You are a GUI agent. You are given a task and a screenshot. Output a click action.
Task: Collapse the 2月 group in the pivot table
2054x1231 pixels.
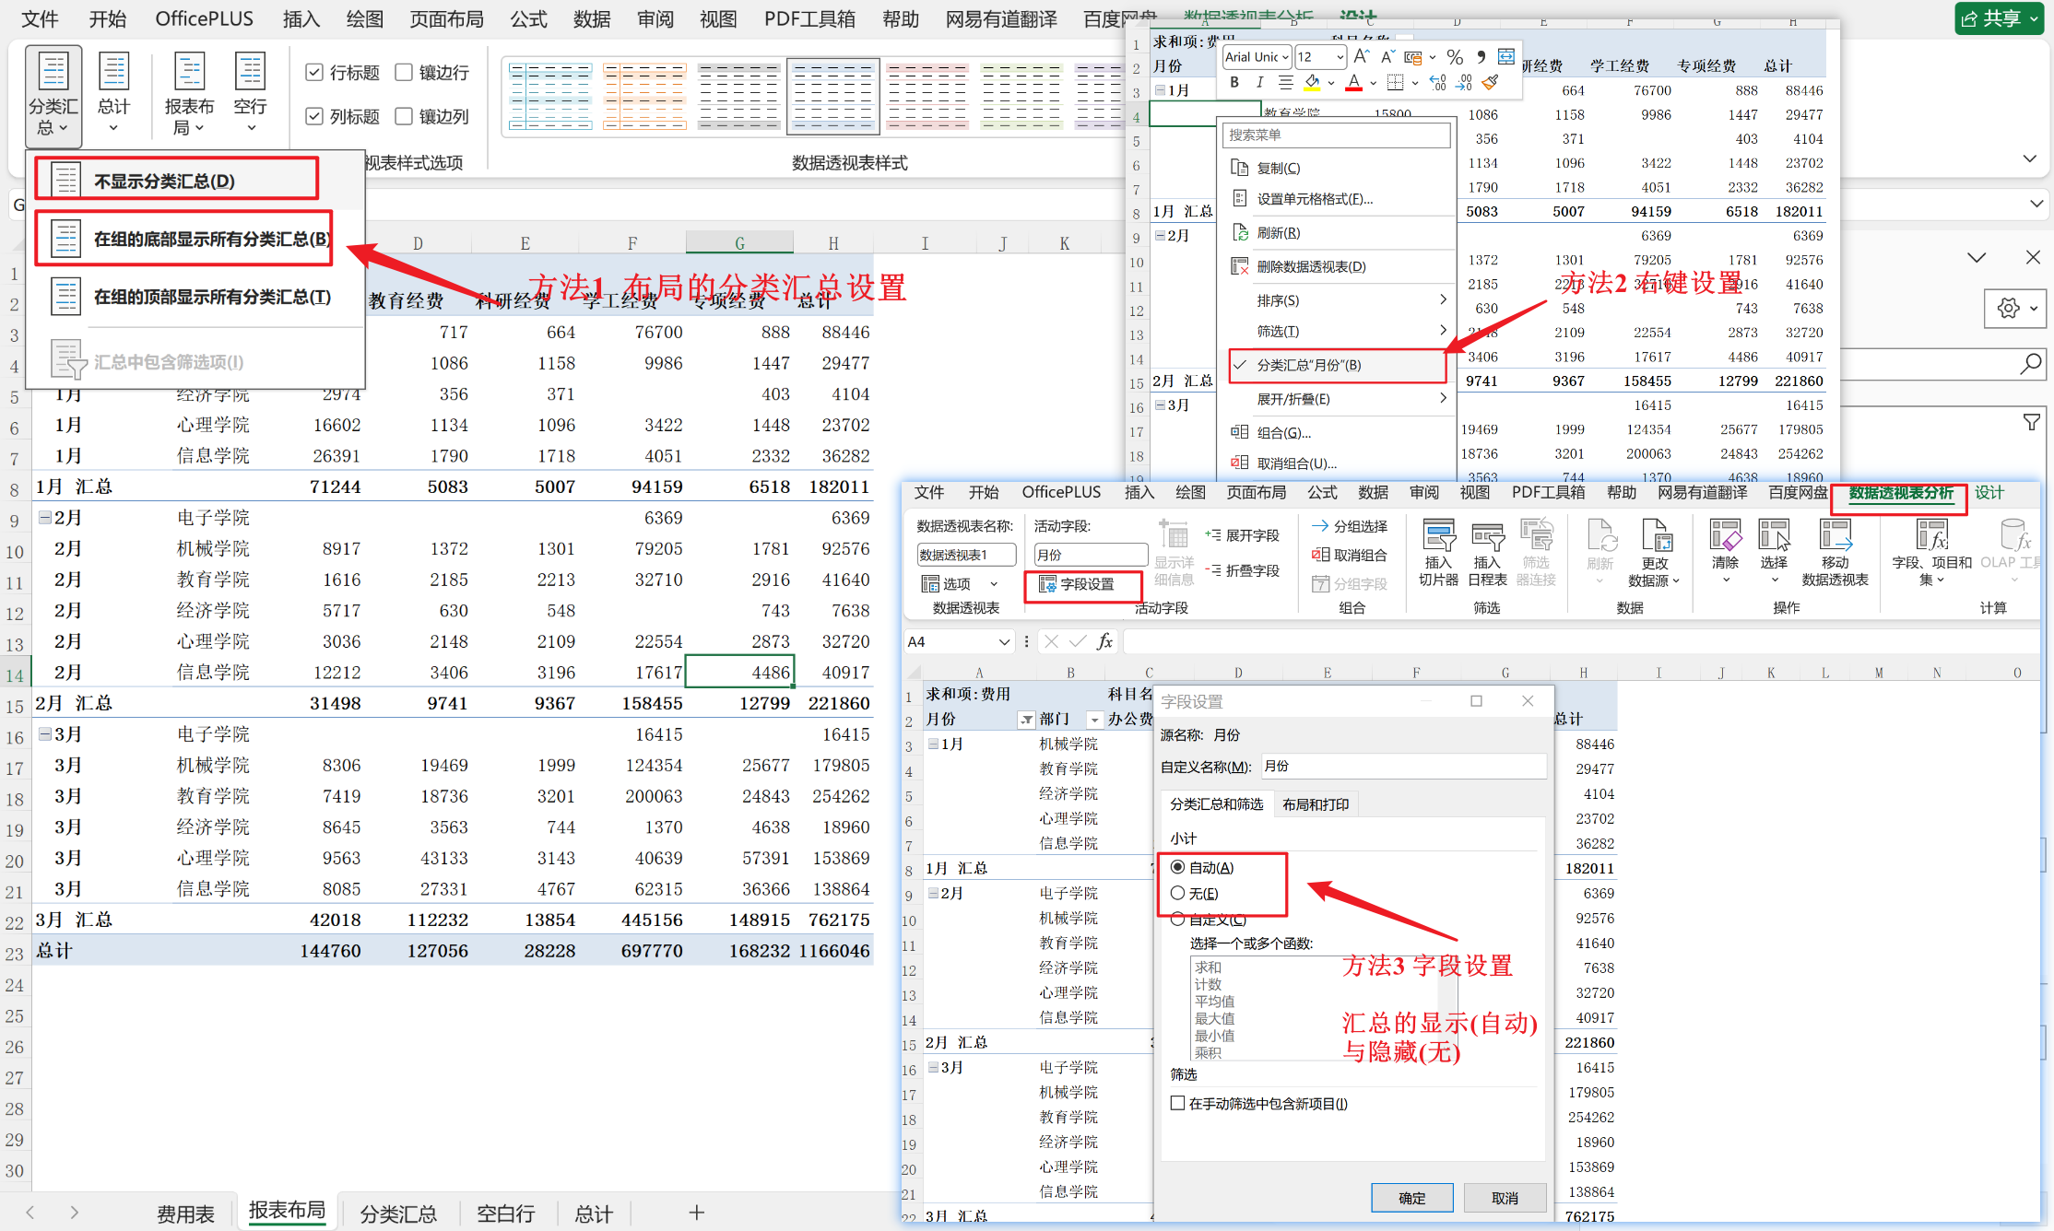44,518
